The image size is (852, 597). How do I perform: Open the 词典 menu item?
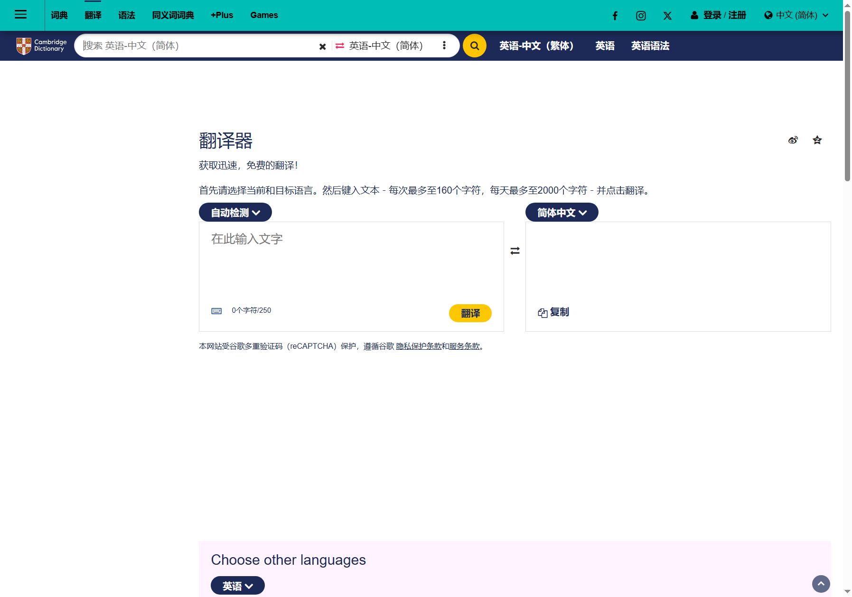[x=59, y=15]
